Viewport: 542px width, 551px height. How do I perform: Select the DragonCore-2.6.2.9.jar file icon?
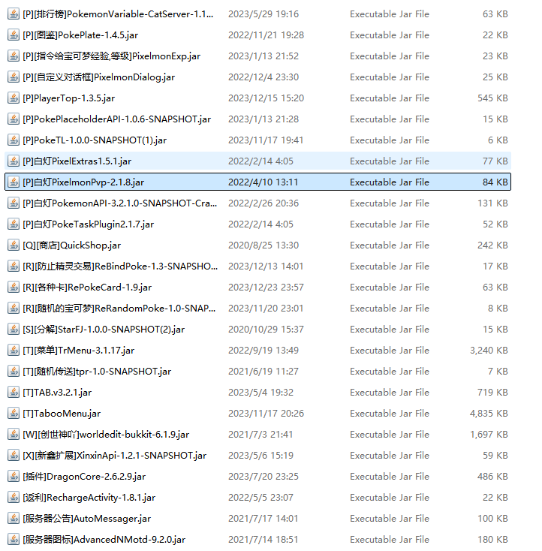[x=13, y=477]
